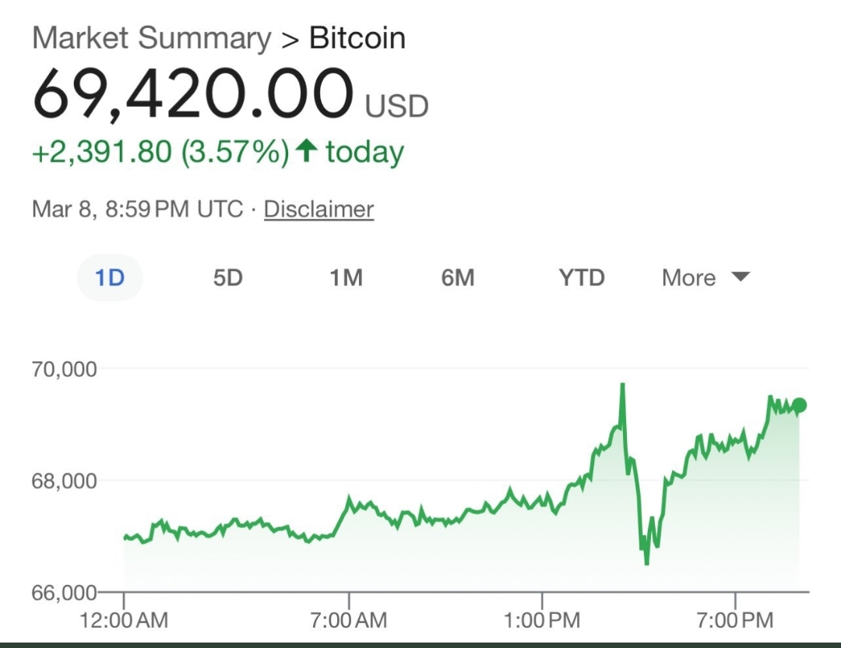The image size is (841, 648).
Task: Select the YTD chart tab
Action: tap(582, 278)
